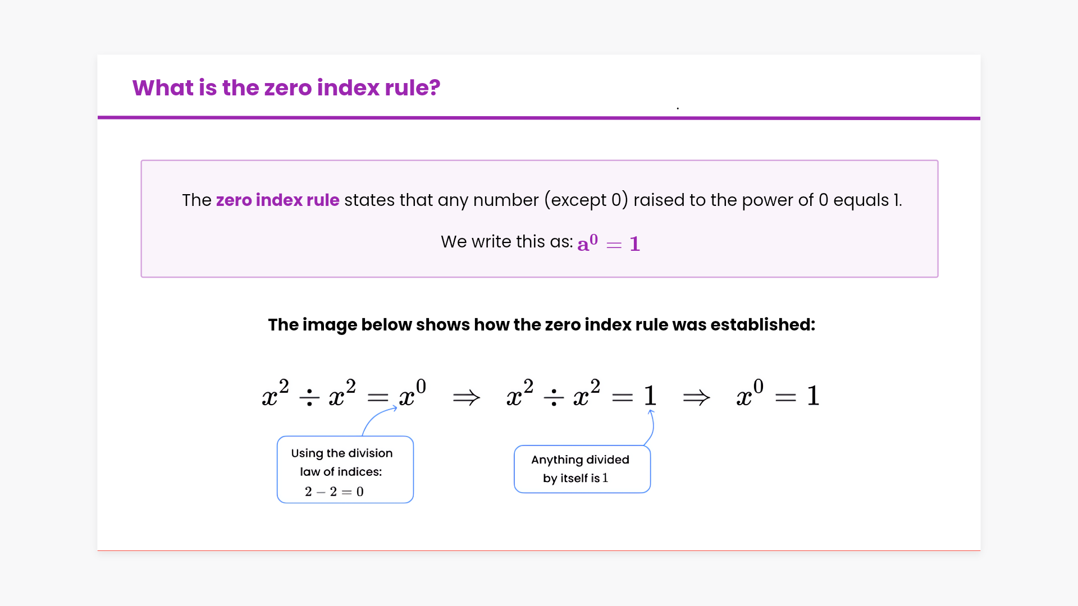Click the curved blue arrow pointing to 1
The image size is (1078, 606).
point(651,426)
